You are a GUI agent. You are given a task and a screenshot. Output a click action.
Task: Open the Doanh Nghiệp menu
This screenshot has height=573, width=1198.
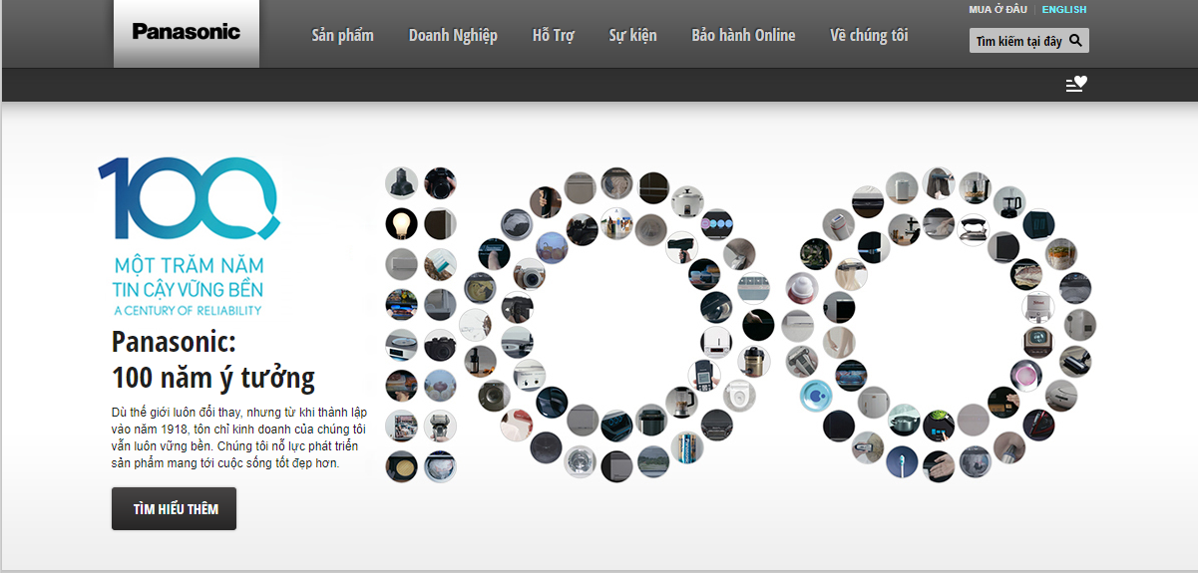point(453,36)
